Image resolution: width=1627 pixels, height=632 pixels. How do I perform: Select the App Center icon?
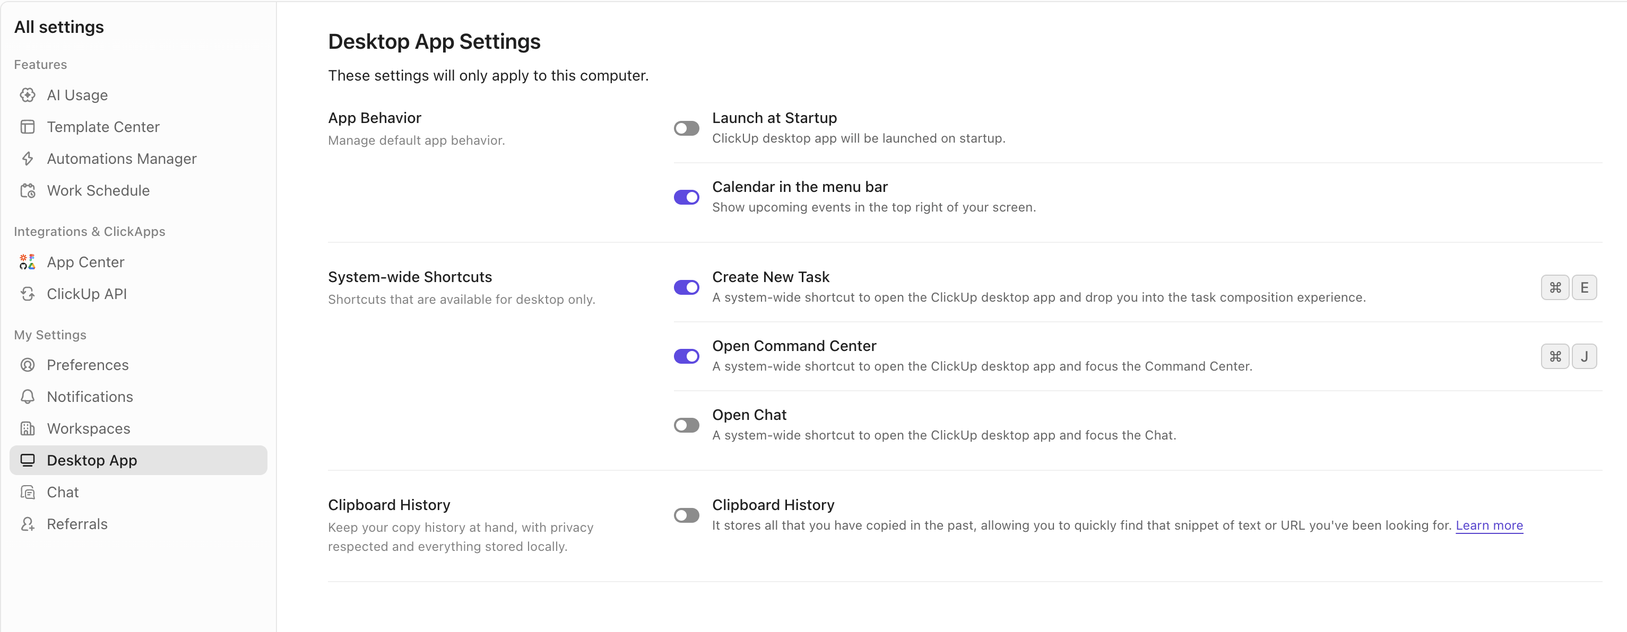pyautogui.click(x=28, y=261)
